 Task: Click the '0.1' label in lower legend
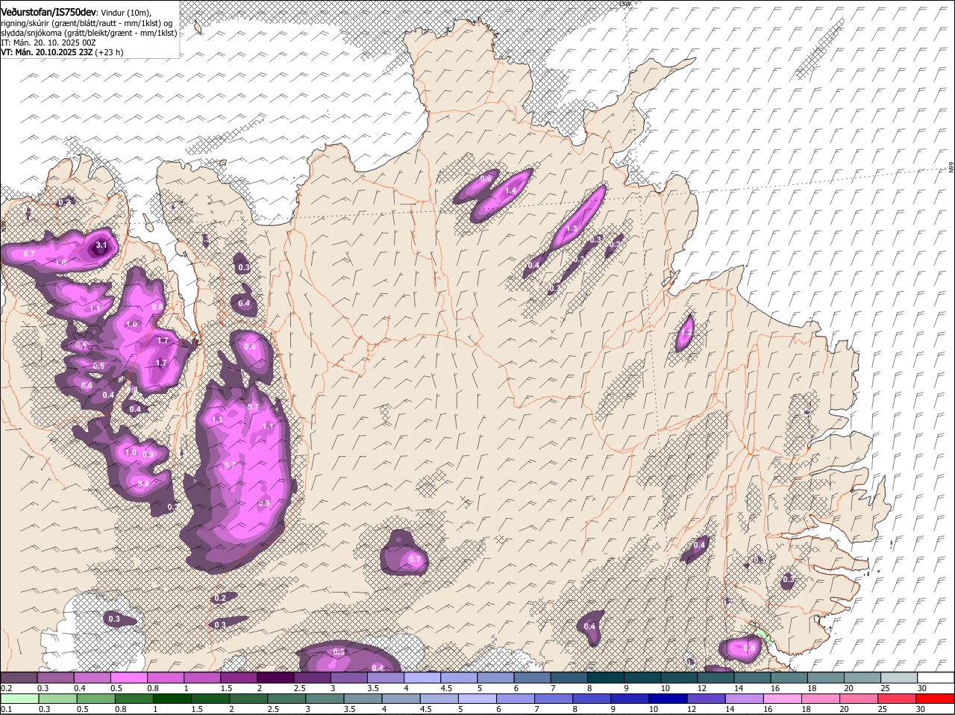6,709
